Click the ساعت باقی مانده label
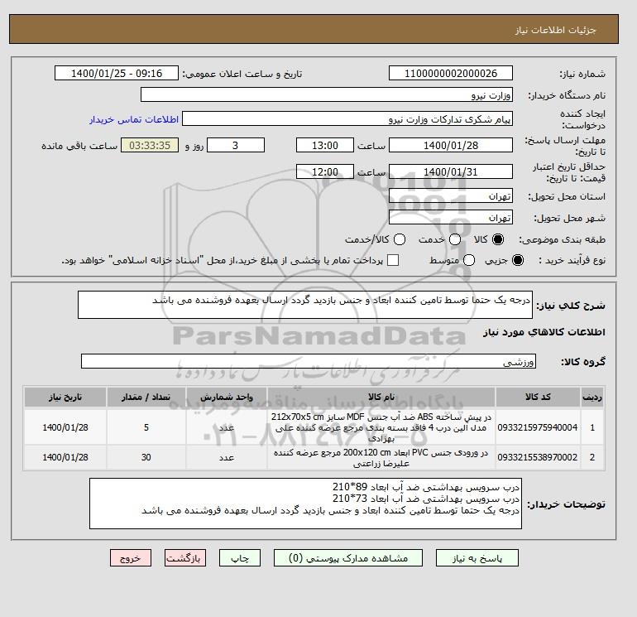This screenshot has height=617, width=637. (79, 146)
